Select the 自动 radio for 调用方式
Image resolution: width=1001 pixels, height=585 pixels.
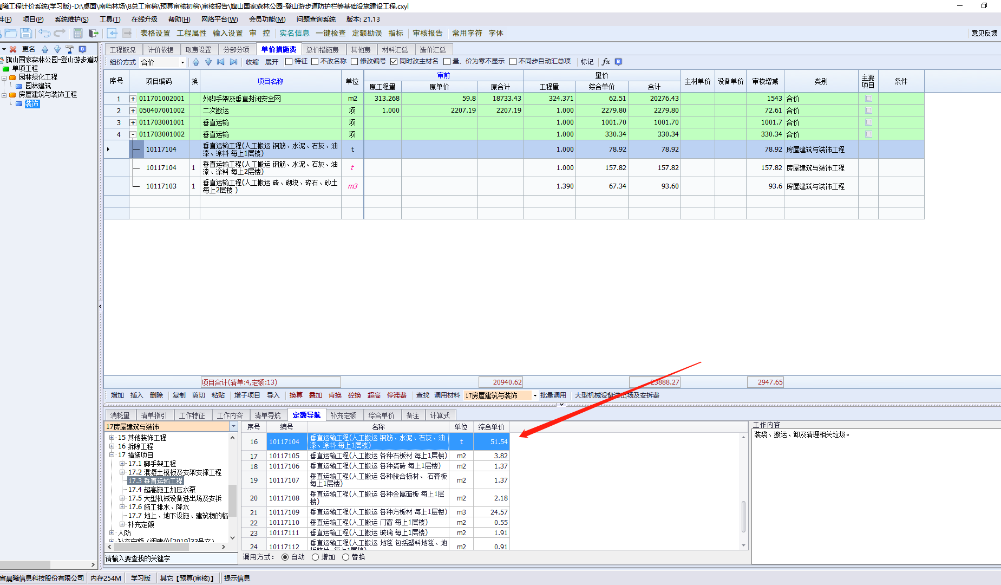[285, 557]
